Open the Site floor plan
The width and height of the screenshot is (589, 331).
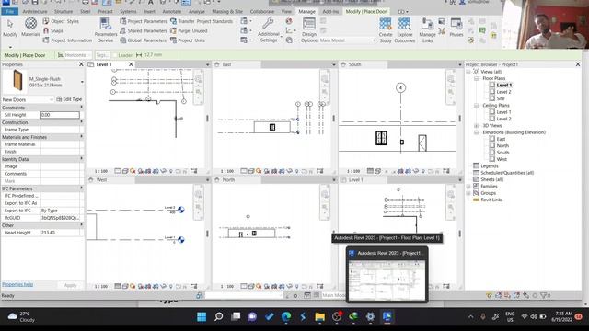501,98
